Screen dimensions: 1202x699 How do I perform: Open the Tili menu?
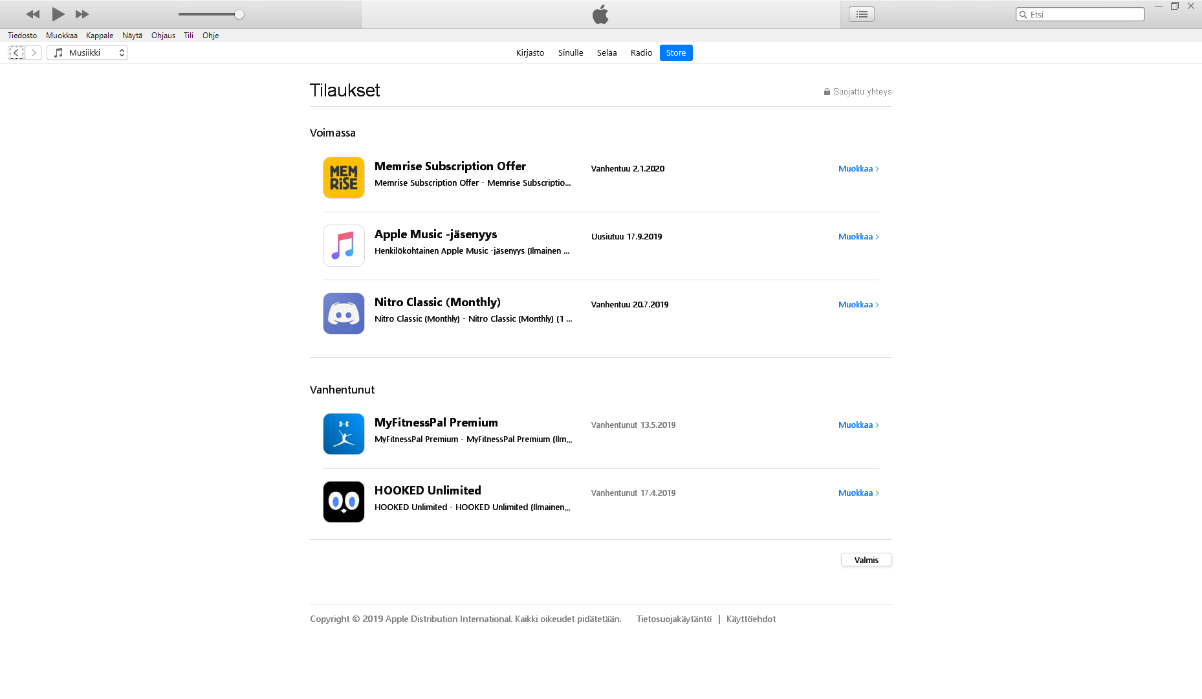tap(188, 36)
